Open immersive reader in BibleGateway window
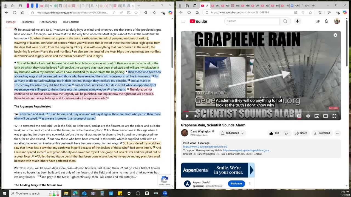351x197 pixels. point(129,13)
